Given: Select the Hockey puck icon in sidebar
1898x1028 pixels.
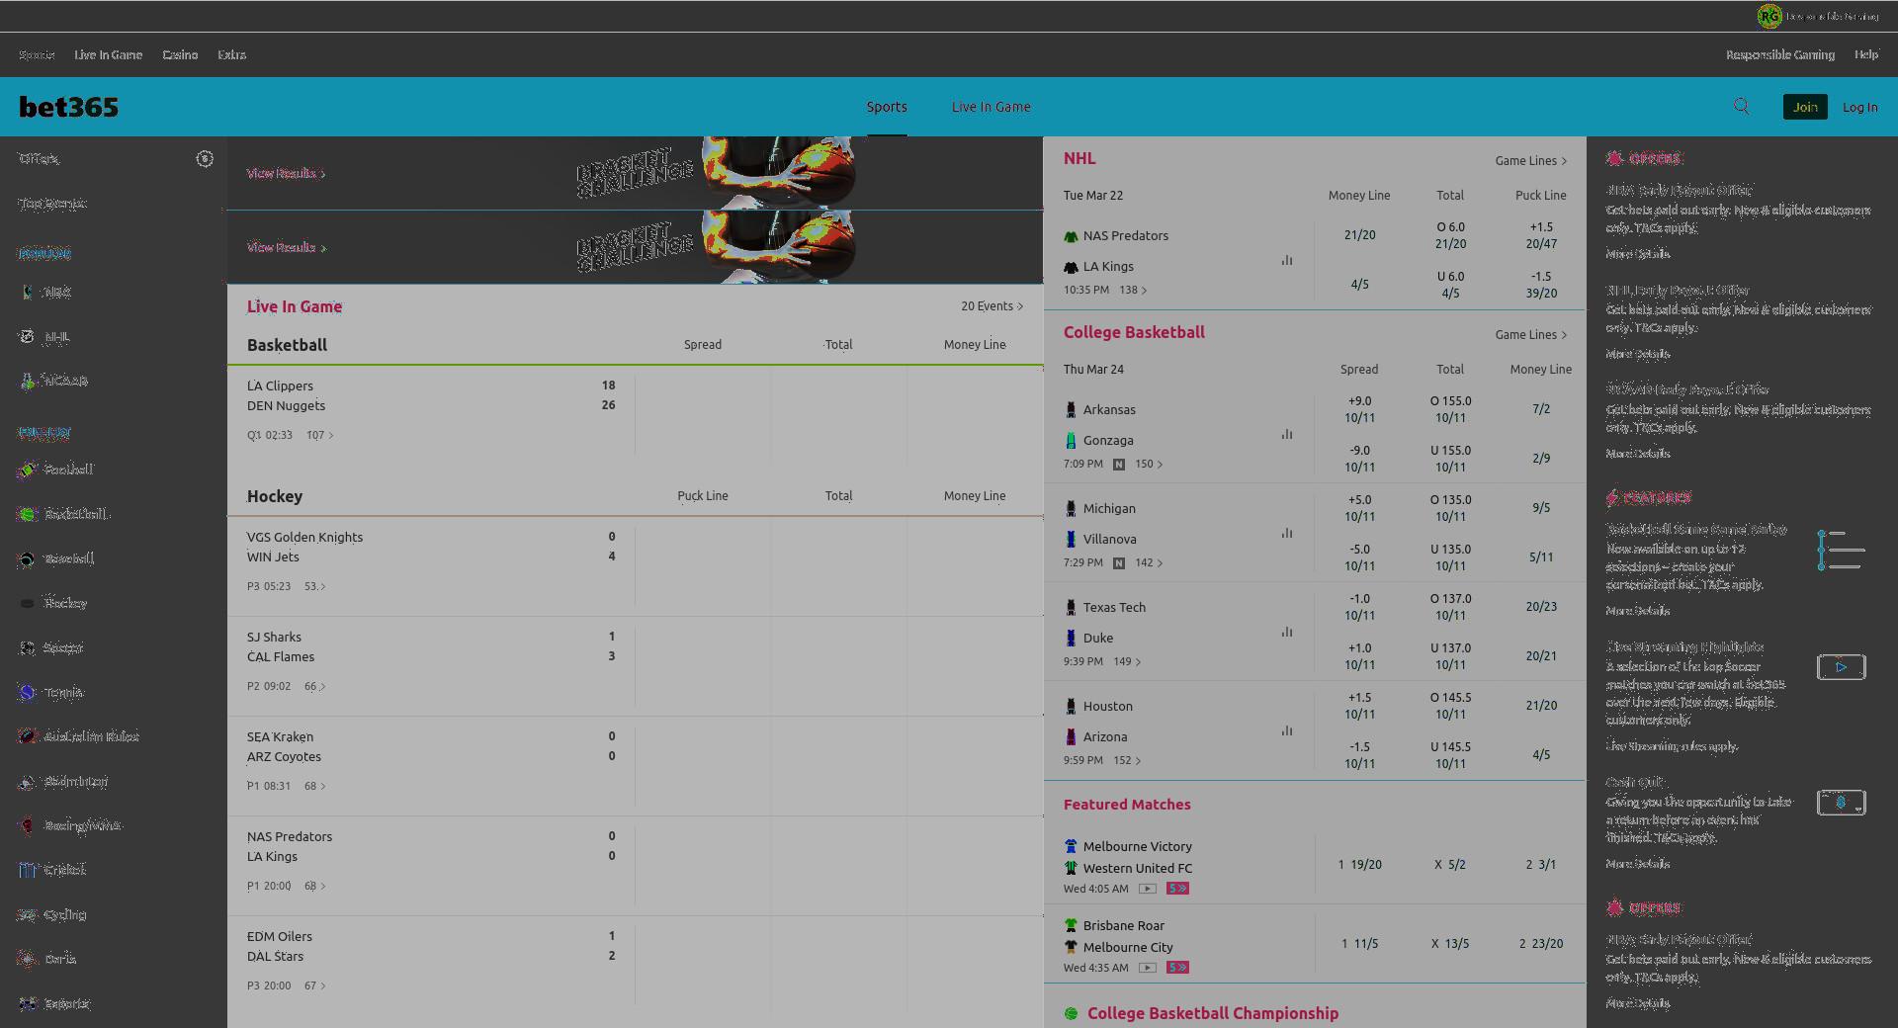Looking at the screenshot, I should (x=28, y=603).
